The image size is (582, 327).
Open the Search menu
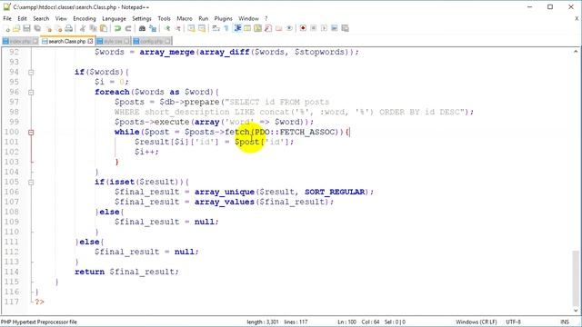click(x=41, y=18)
